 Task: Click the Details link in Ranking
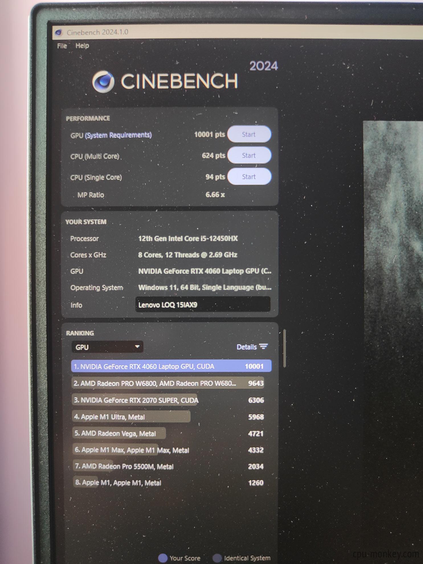(x=247, y=347)
